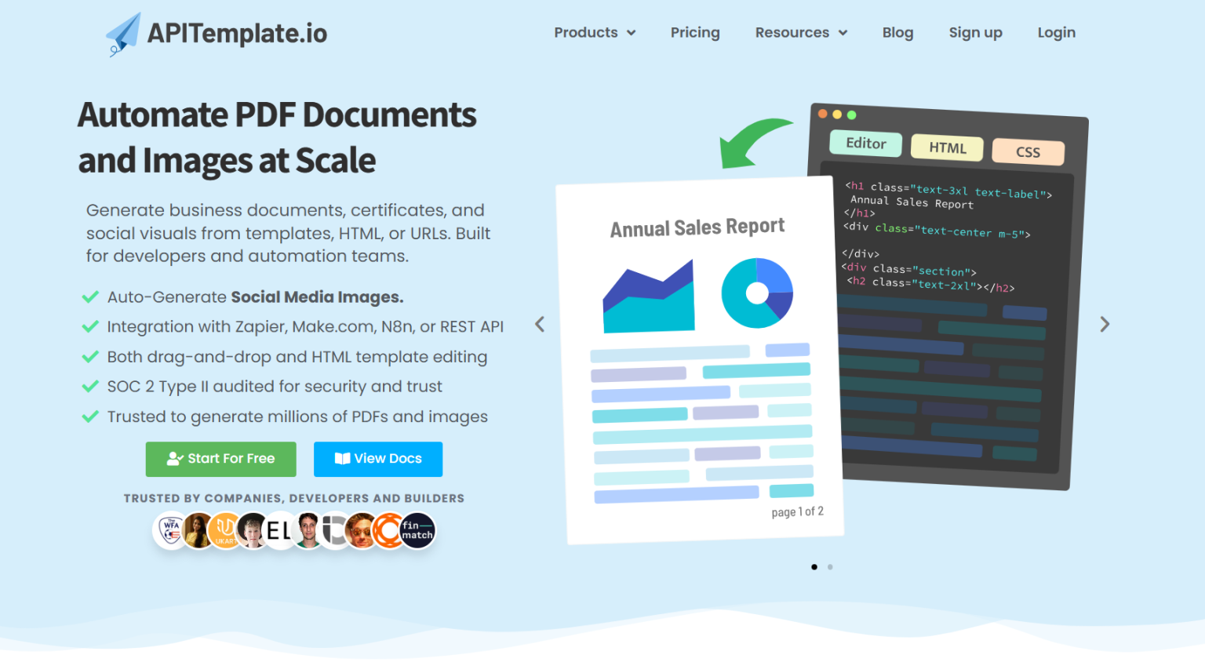This screenshot has height=662, width=1205.
Task: Click the paragraph starting "Generate business documents"
Action: (x=289, y=233)
